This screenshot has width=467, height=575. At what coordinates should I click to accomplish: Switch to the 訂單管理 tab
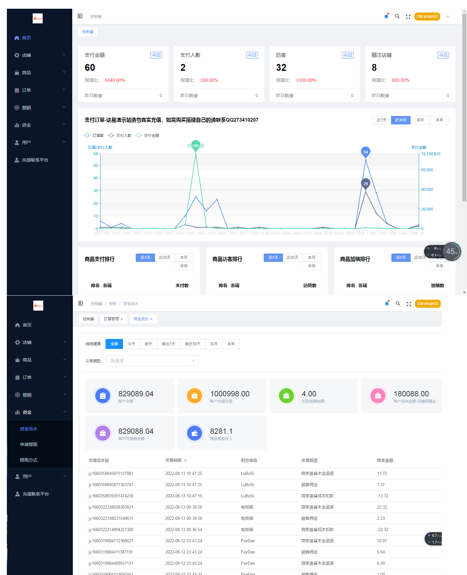point(111,319)
